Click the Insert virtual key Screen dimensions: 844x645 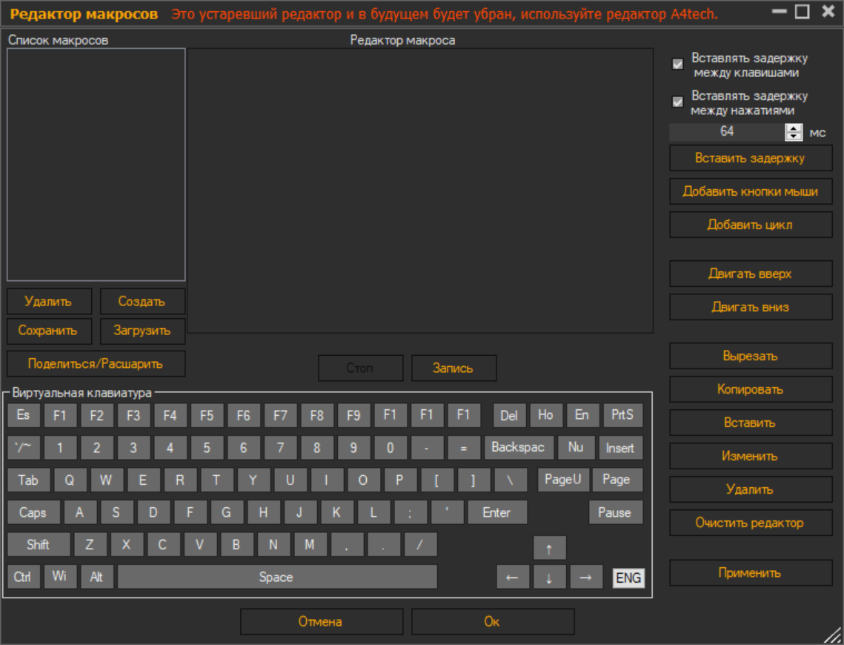point(621,447)
